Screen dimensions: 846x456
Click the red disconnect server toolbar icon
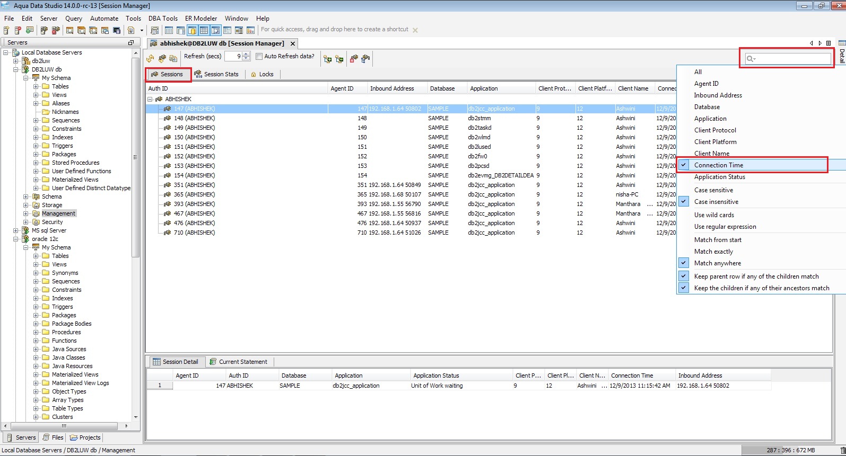[x=56, y=30]
